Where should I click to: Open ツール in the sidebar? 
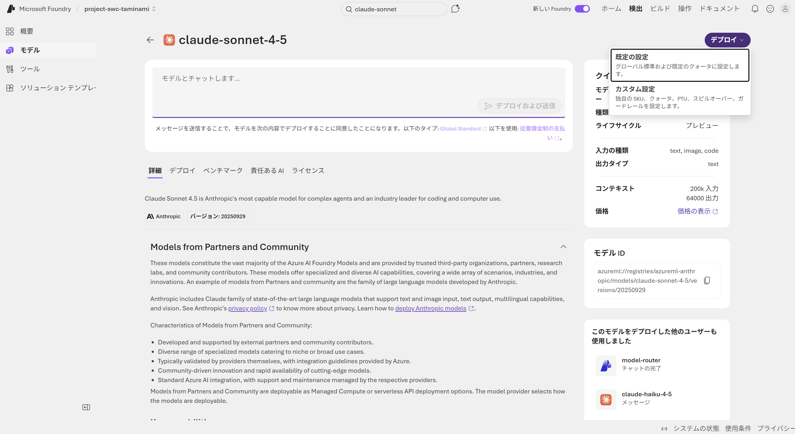point(30,69)
